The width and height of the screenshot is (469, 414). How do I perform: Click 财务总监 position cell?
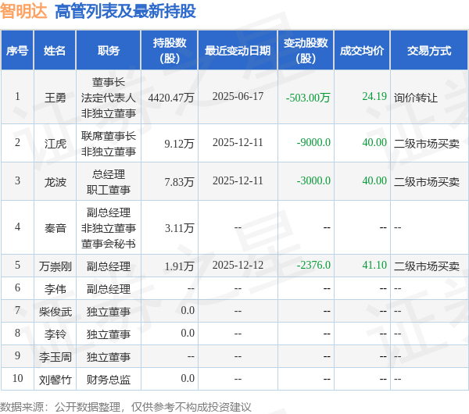(x=109, y=380)
